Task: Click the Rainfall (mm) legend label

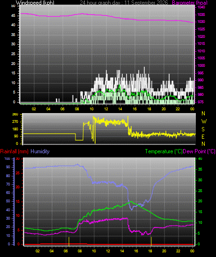Action: point(15,151)
